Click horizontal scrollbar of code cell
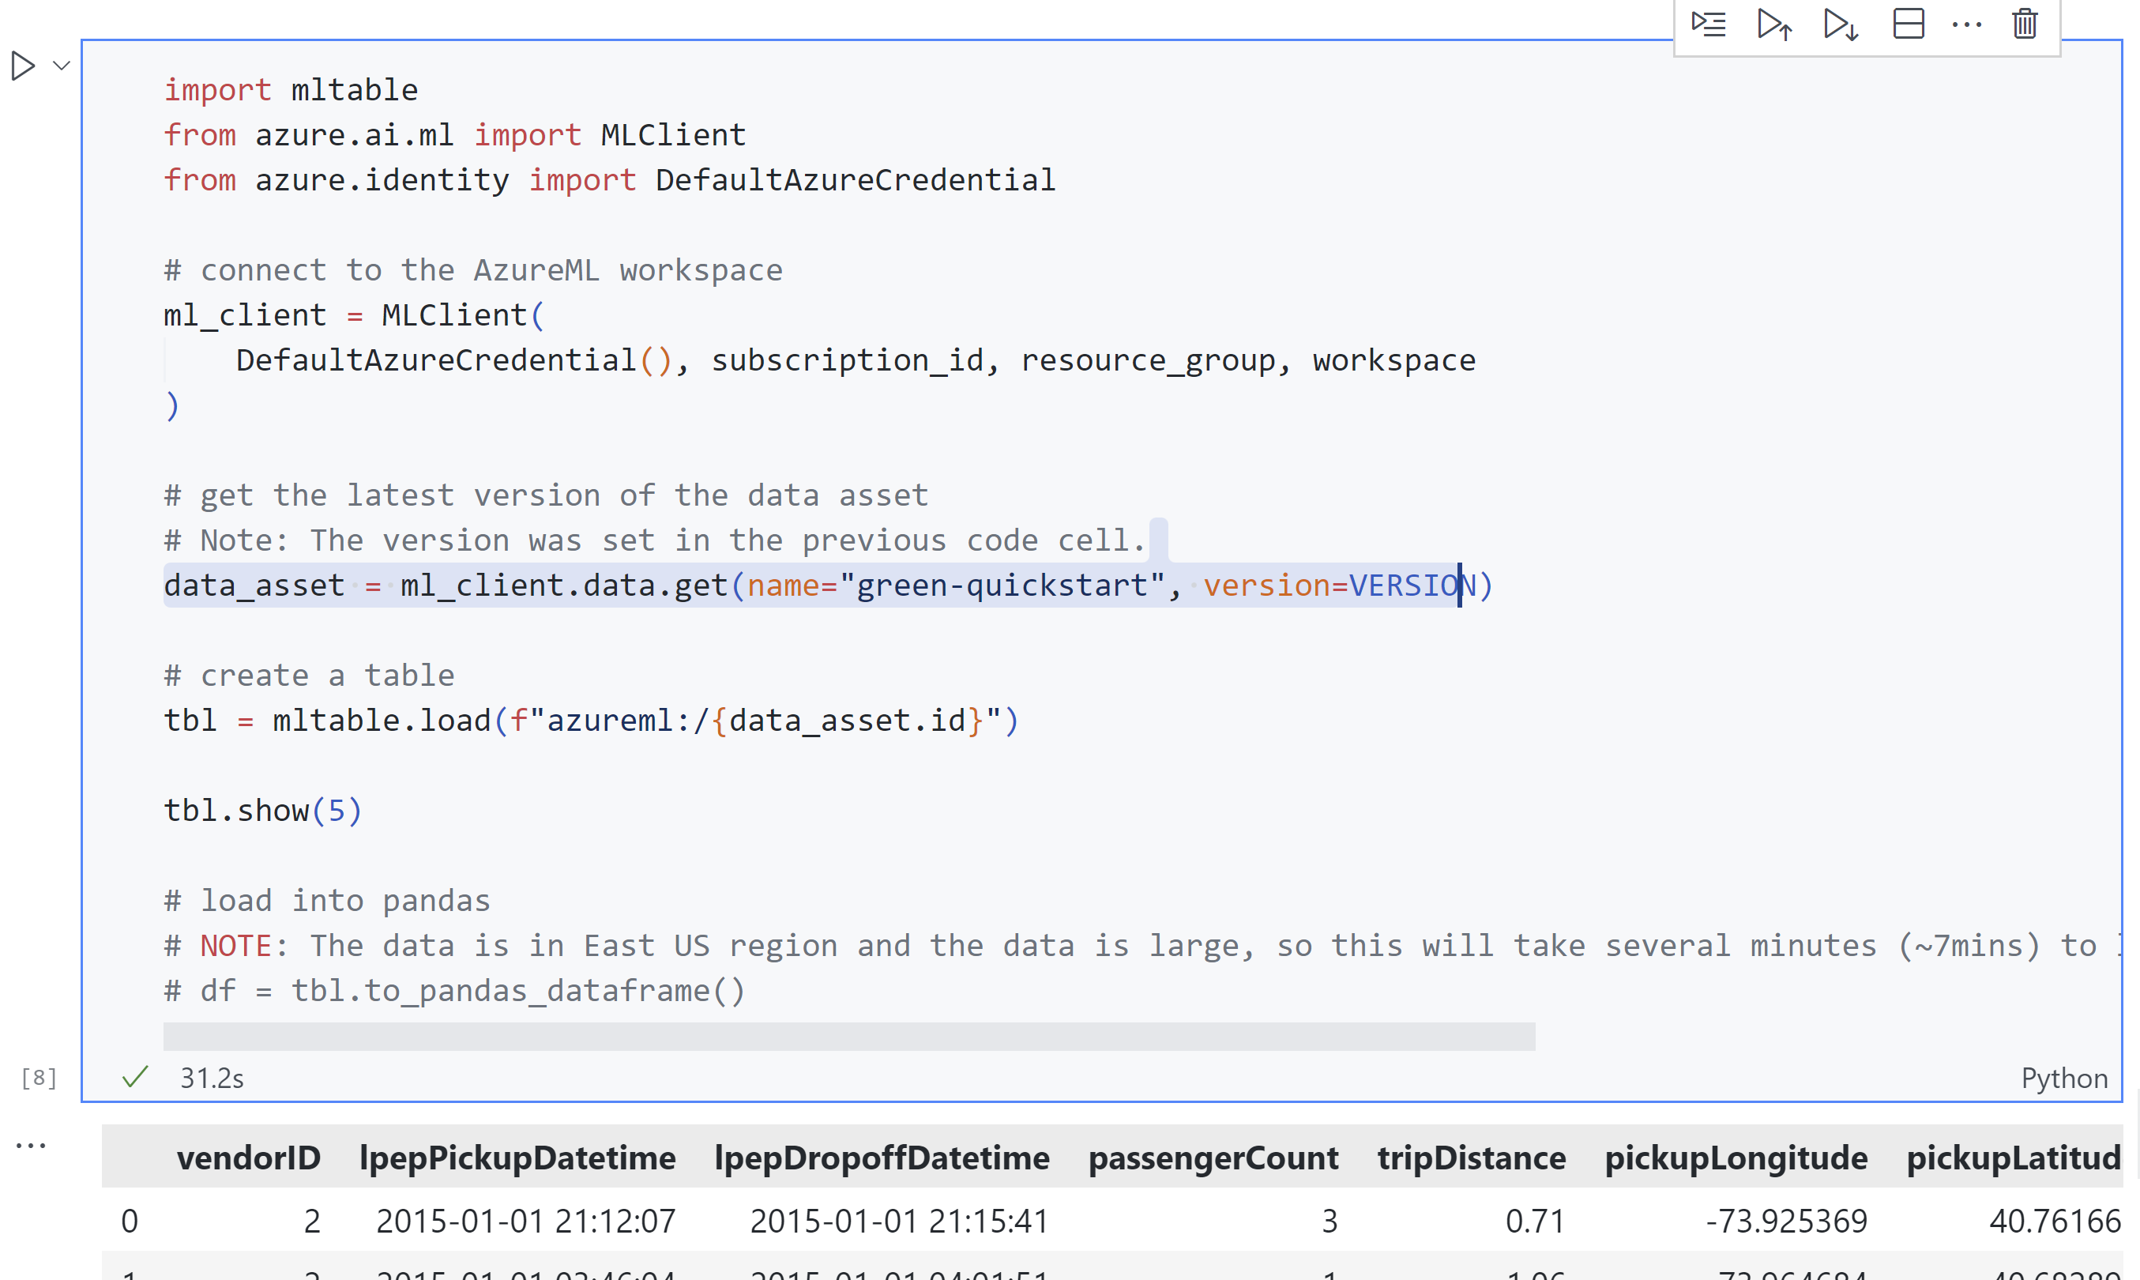This screenshot has height=1280, width=2140. point(848,1036)
